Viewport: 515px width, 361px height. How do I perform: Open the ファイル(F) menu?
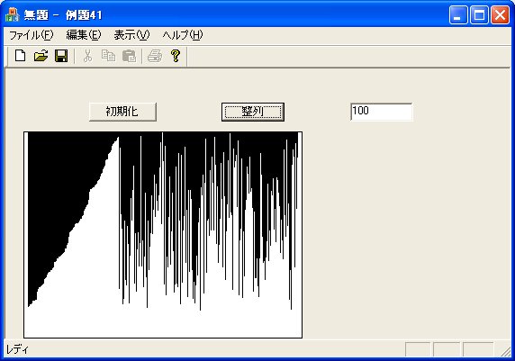[31, 35]
